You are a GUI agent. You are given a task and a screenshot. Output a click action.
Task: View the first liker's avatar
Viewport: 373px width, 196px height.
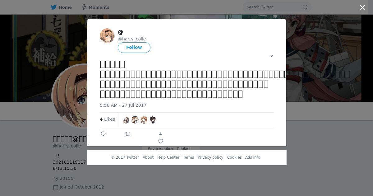pos(126,120)
